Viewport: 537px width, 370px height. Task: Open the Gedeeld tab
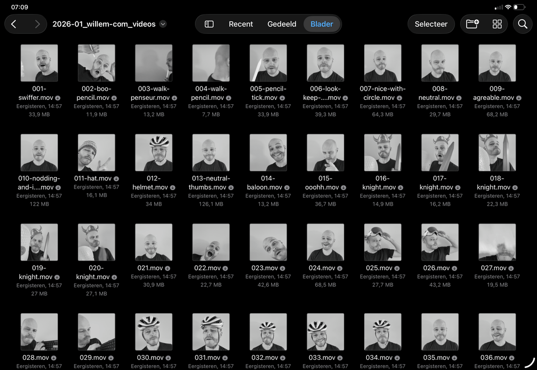pyautogui.click(x=281, y=24)
